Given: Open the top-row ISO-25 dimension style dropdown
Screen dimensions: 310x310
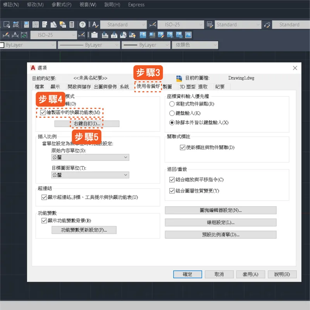Looking at the screenshot, I should click(x=181, y=24).
